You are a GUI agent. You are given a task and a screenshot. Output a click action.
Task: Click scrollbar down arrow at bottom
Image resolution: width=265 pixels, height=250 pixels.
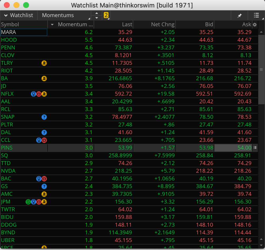click(261, 245)
